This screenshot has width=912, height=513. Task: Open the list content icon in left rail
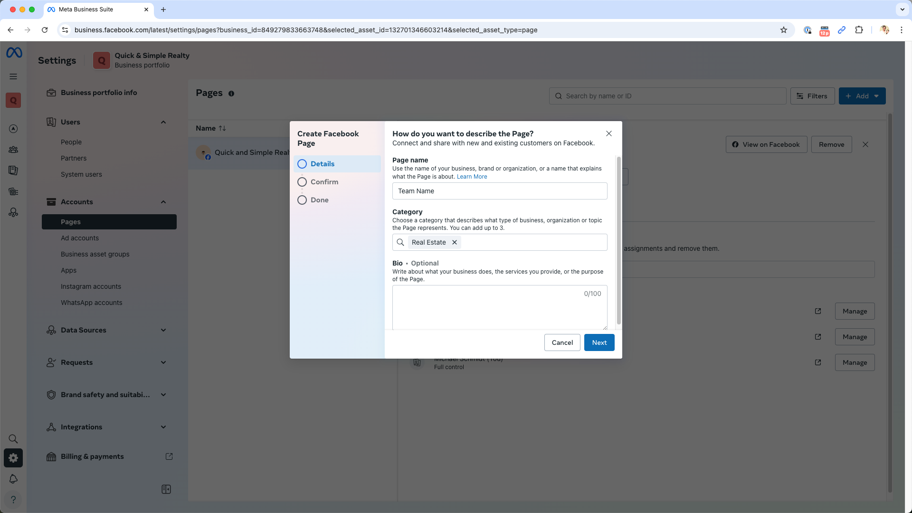13,192
